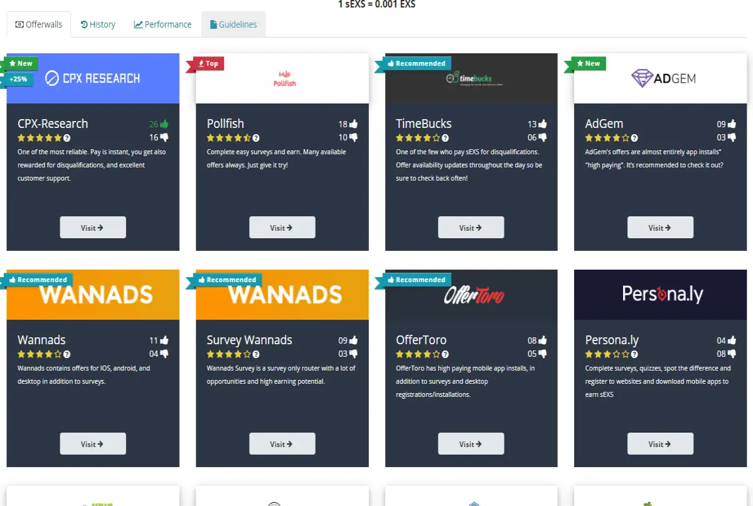The image size is (753, 506).
Task: Open rating help icon for Persona.ly
Action: point(634,354)
